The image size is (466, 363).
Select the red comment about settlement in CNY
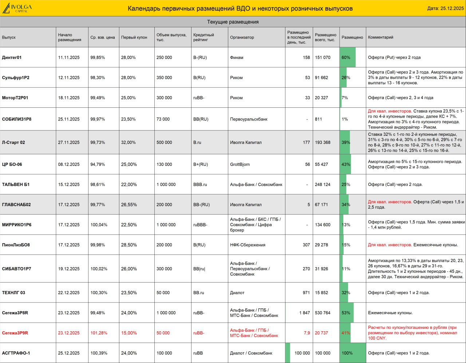point(412,333)
